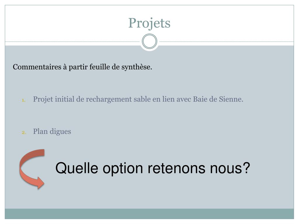
Task: Click 'Commentaires à partir feuille de synthèse' text
Action: coord(82,67)
